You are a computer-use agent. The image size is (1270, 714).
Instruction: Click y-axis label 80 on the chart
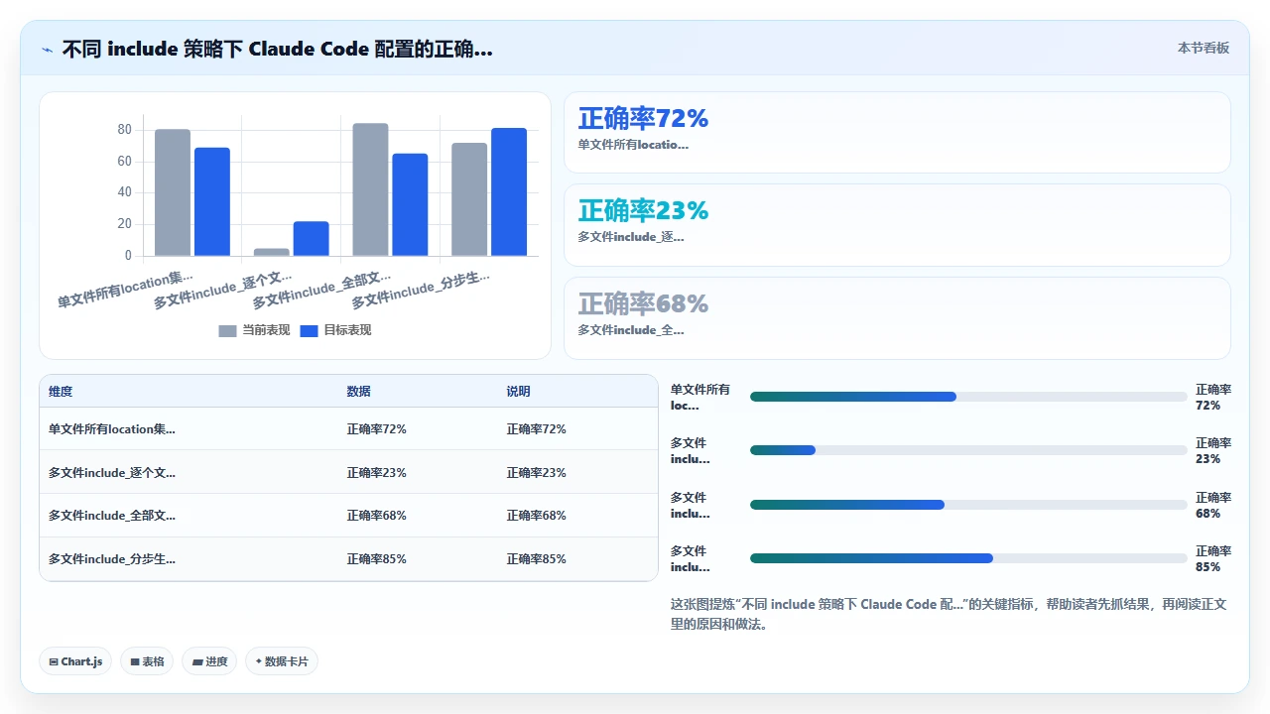[124, 130]
